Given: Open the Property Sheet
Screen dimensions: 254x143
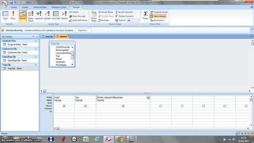Looking at the screenshot, I should coord(159,12).
